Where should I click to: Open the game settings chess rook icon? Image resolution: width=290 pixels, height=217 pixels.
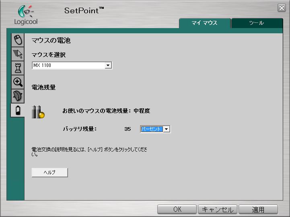[x=18, y=68]
